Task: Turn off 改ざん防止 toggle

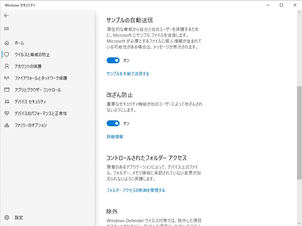Action: point(113,123)
